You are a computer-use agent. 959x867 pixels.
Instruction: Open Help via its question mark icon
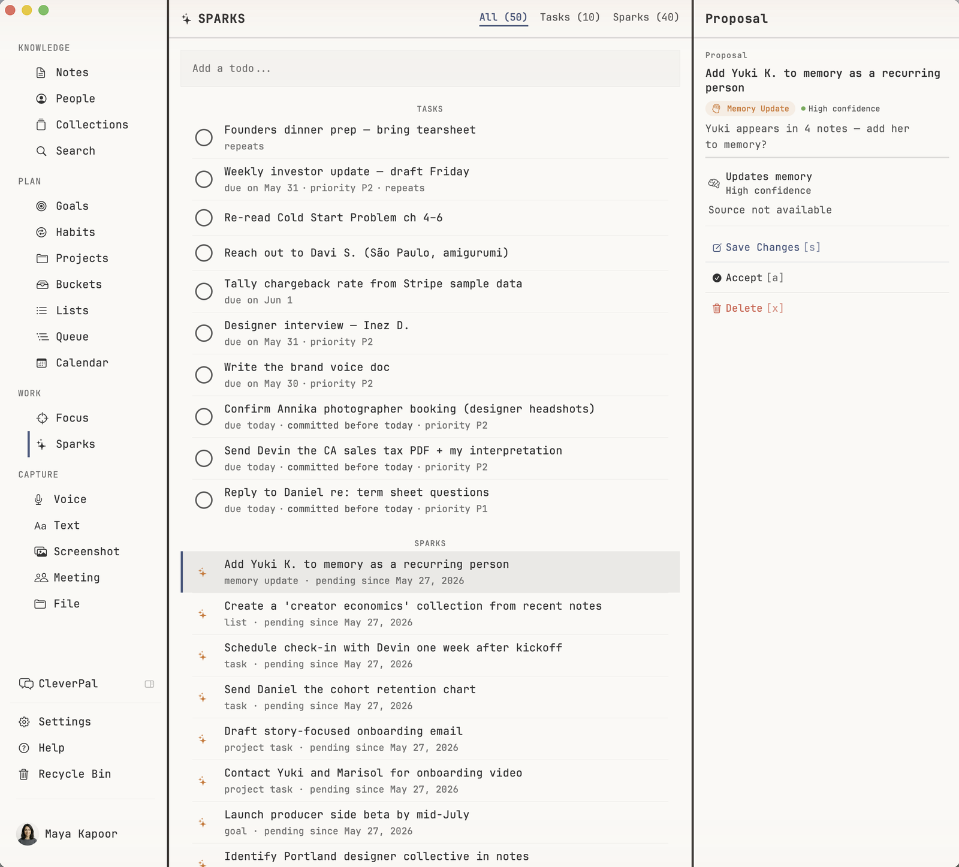pos(24,748)
